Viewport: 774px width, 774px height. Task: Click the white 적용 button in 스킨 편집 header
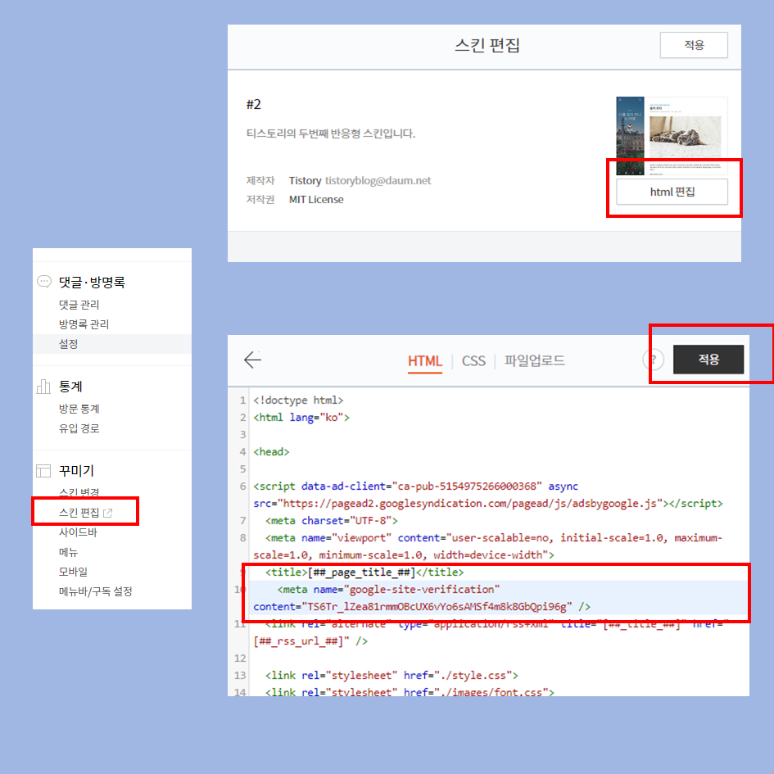coord(694,45)
